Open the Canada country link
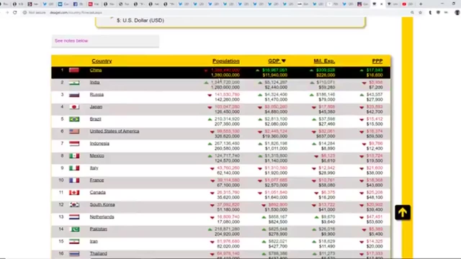Viewport: 461px width, 259px height. 98,192
